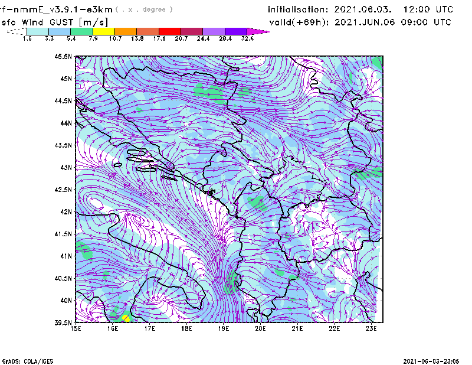
Task: Click the 42.5N latitude label
Action: 63,190
